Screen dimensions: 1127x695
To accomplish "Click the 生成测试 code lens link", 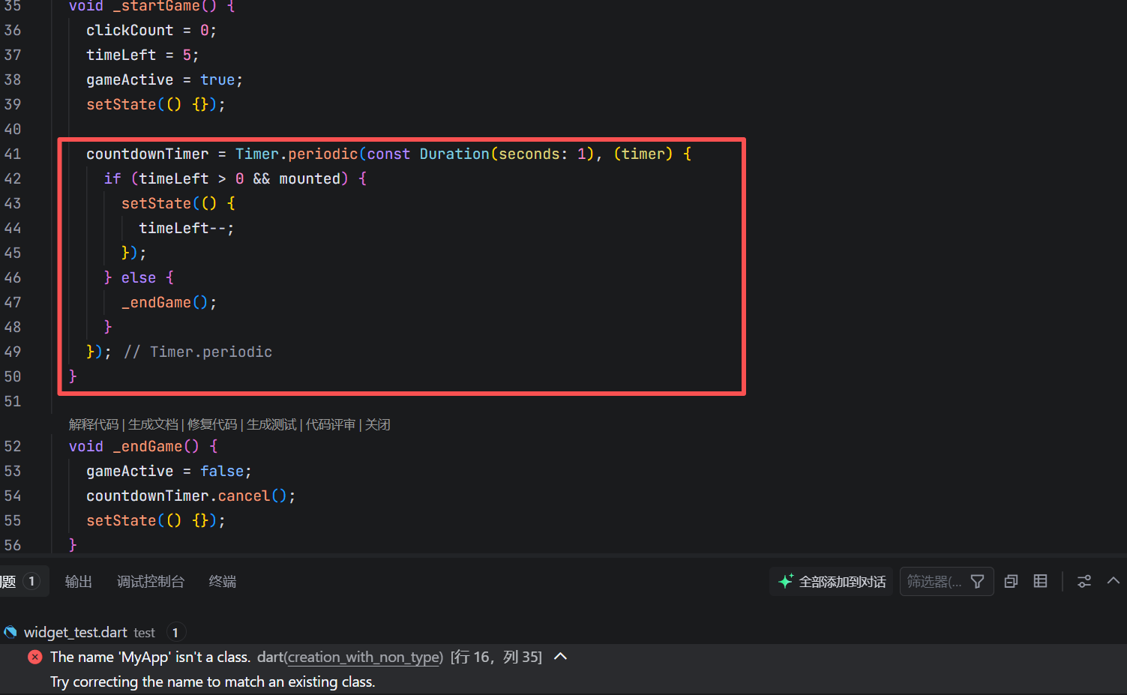I will click(271, 425).
